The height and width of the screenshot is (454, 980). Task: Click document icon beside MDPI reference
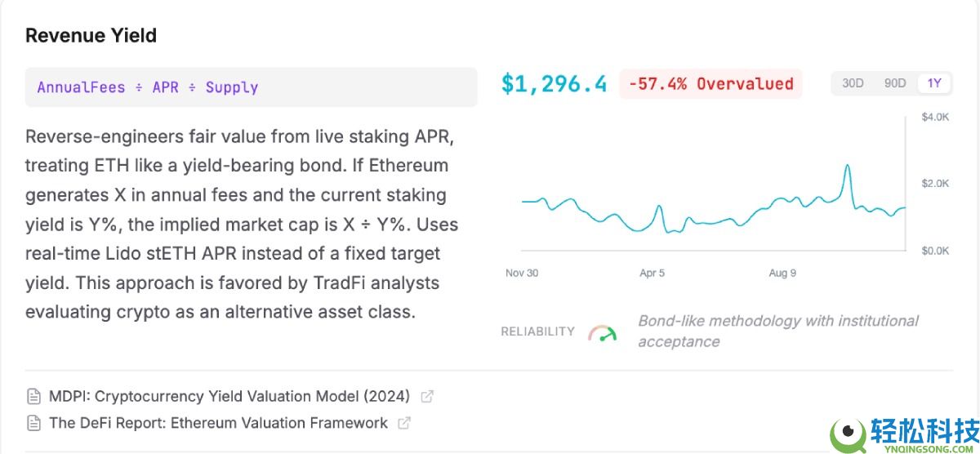pyautogui.click(x=33, y=397)
